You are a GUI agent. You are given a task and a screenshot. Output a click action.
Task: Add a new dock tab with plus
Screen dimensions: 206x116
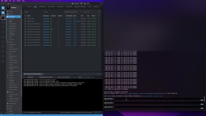pos(44,74)
